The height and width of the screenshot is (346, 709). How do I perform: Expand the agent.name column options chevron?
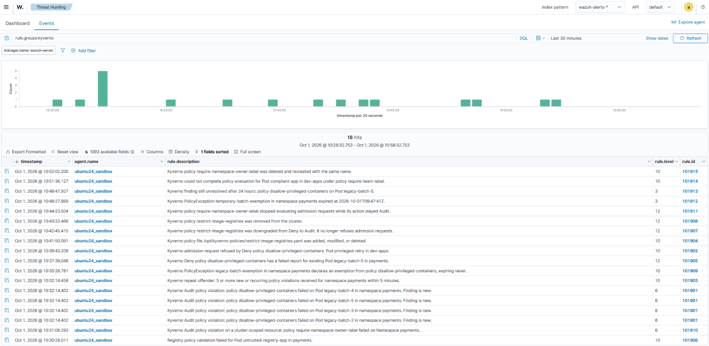(162, 162)
